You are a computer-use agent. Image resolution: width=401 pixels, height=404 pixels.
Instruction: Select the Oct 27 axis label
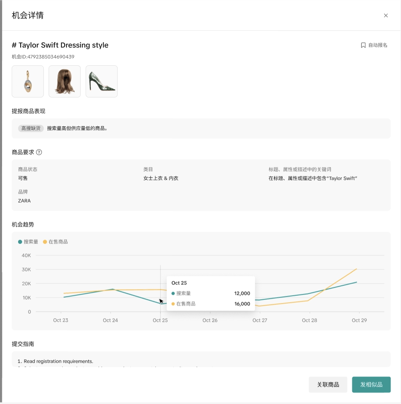(259, 320)
